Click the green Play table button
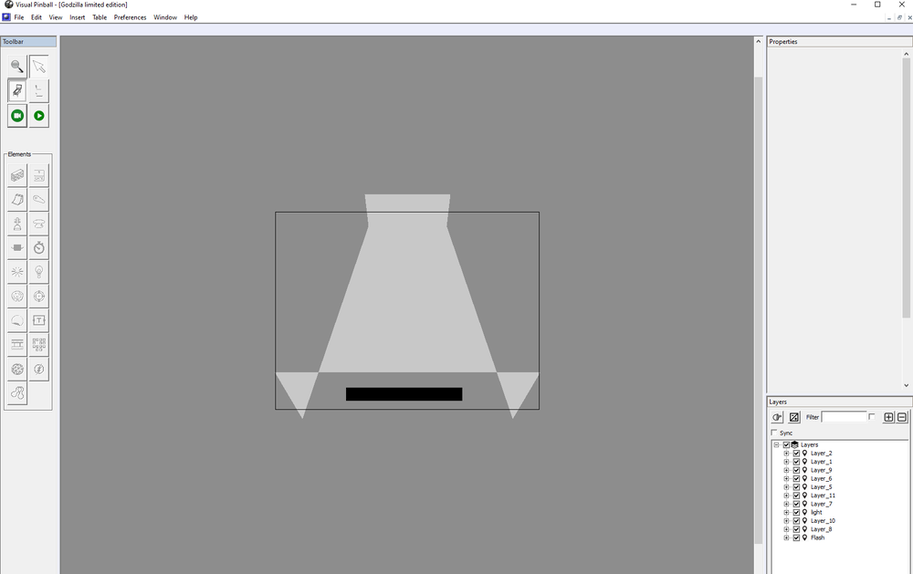Image resolution: width=913 pixels, height=574 pixels. [x=39, y=116]
